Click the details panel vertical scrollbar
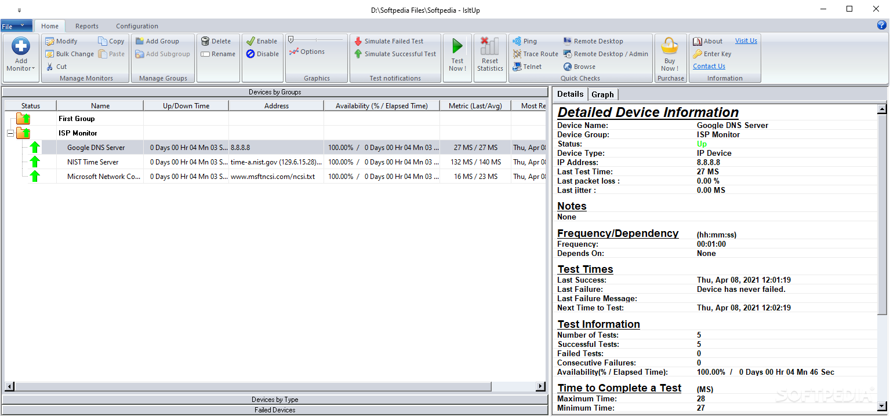Image resolution: width=890 pixels, height=417 pixels. pyautogui.click(x=882, y=214)
